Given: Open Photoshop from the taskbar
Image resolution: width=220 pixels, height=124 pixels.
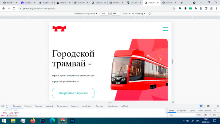Looking at the screenshot, I should coord(72,121).
